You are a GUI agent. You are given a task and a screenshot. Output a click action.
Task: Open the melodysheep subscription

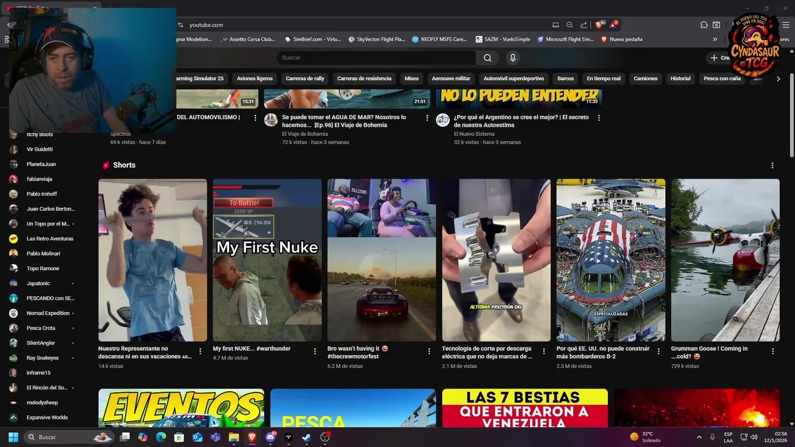point(42,402)
